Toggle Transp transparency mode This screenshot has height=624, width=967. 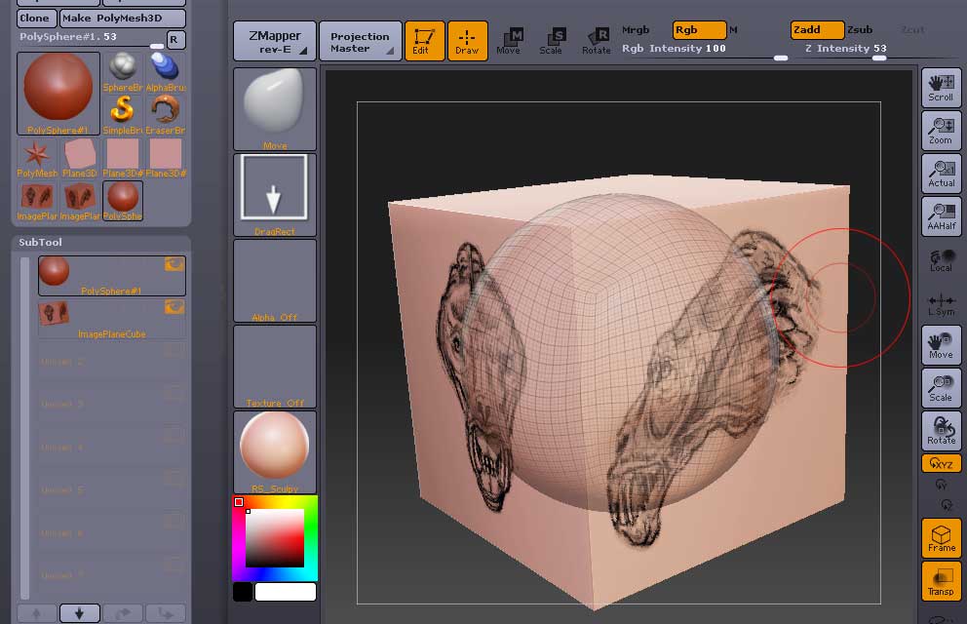pyautogui.click(x=941, y=581)
